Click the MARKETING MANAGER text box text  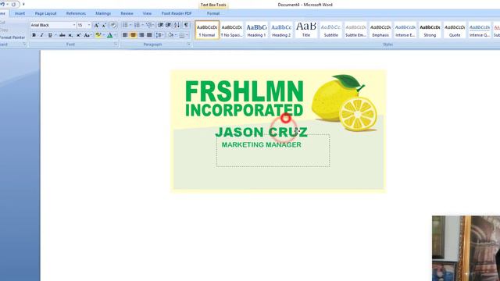coord(261,145)
